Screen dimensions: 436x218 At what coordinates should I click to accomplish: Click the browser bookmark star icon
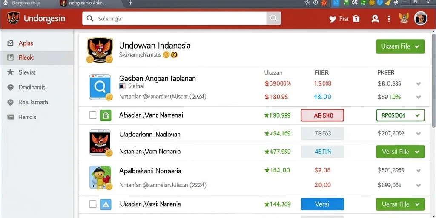(307, 3)
